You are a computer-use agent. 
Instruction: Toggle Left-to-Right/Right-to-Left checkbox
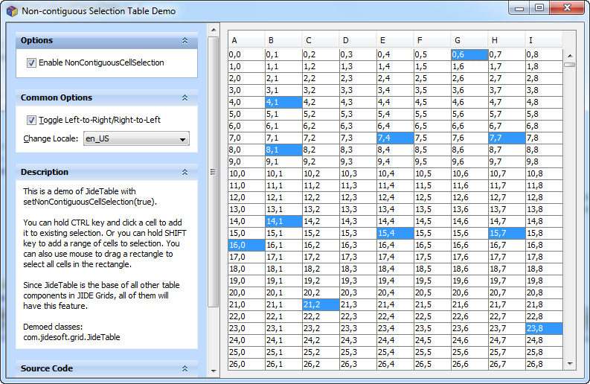[x=31, y=120]
